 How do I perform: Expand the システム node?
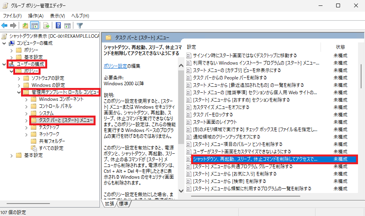click(26, 113)
